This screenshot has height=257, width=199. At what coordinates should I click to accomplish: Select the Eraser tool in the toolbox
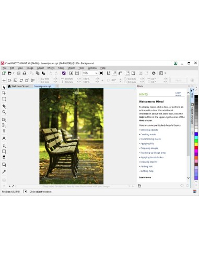coord(4,157)
